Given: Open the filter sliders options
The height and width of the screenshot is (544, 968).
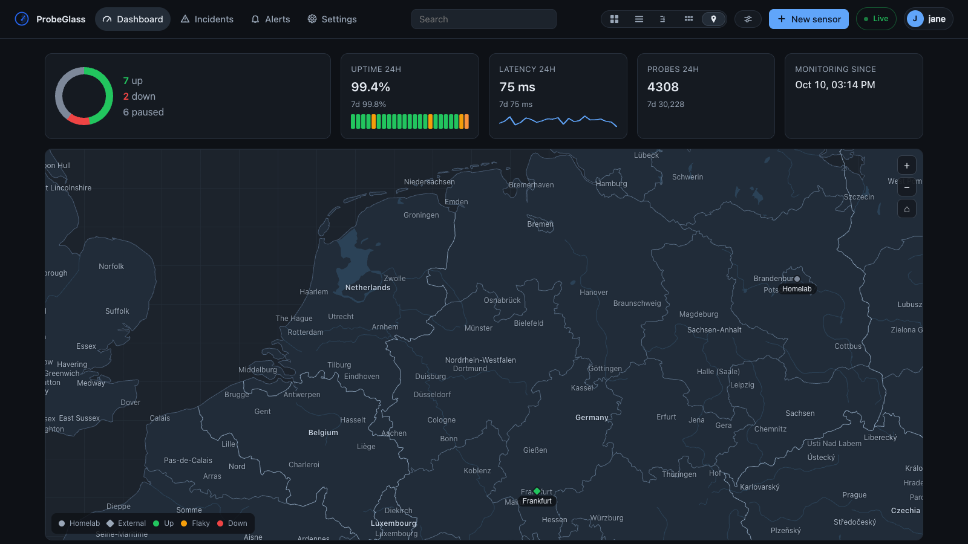Looking at the screenshot, I should click(748, 19).
